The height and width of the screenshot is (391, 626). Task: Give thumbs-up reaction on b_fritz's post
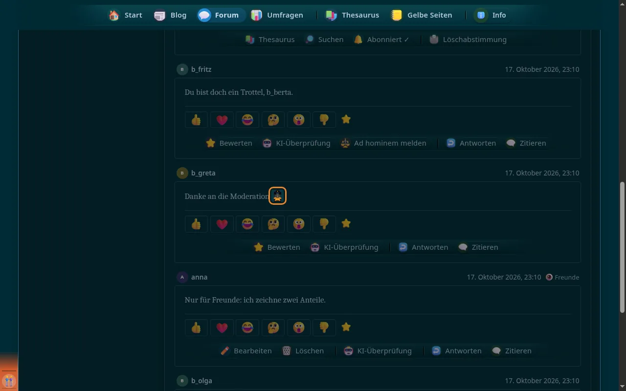[196, 120]
